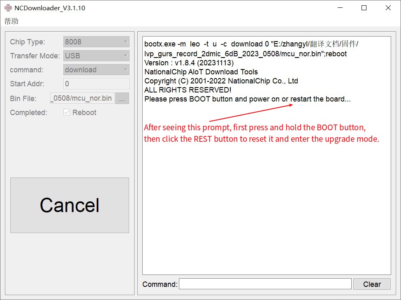Click the 'Transfer Mode:' label
Image resolution: width=401 pixels, height=300 pixels.
35,56
